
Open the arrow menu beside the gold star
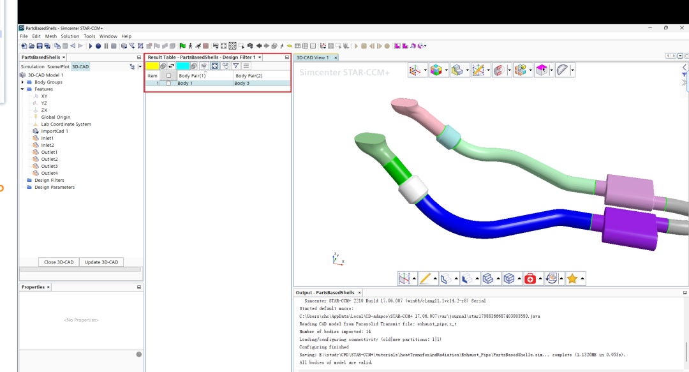point(582,278)
